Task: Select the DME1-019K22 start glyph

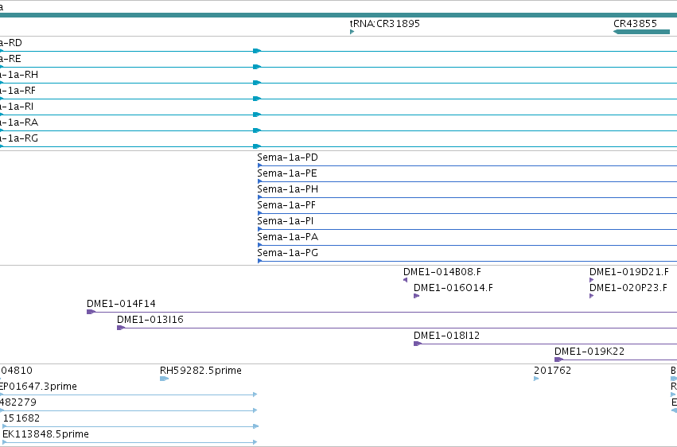Action: tap(558, 360)
